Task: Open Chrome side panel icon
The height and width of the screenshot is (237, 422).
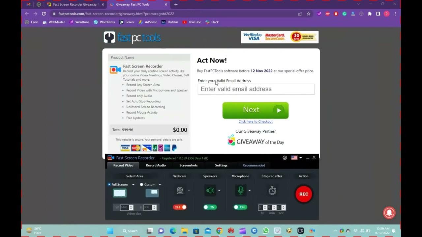Action: click(x=378, y=14)
